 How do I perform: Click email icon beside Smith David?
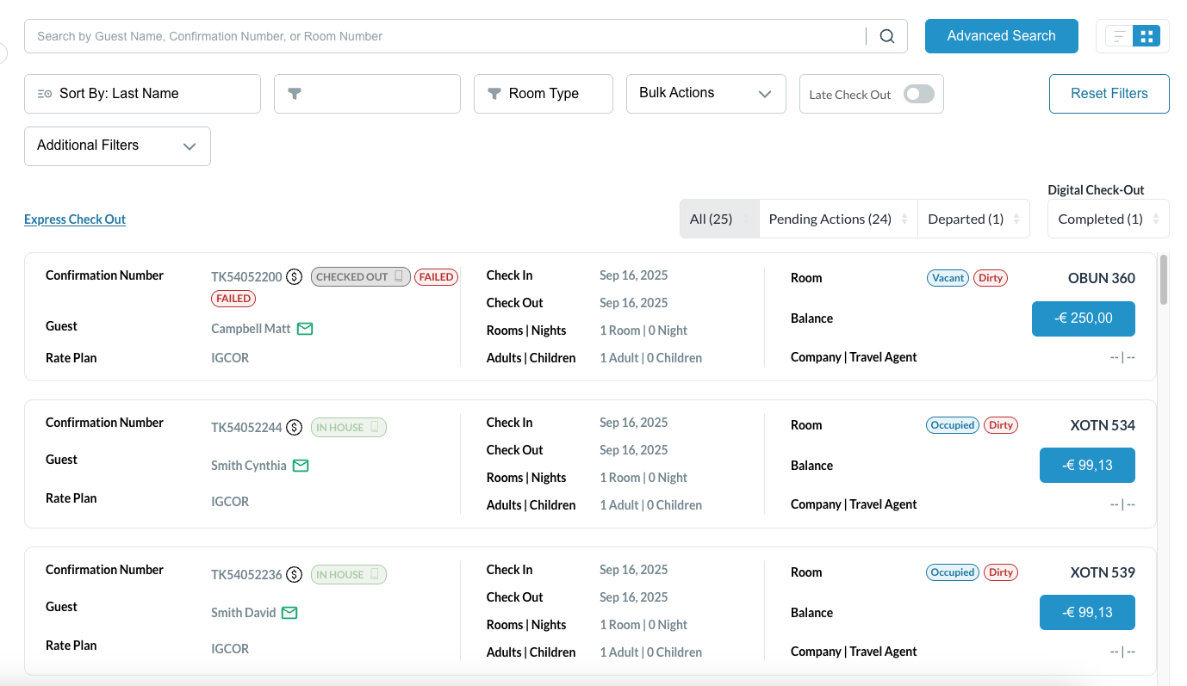tap(290, 613)
